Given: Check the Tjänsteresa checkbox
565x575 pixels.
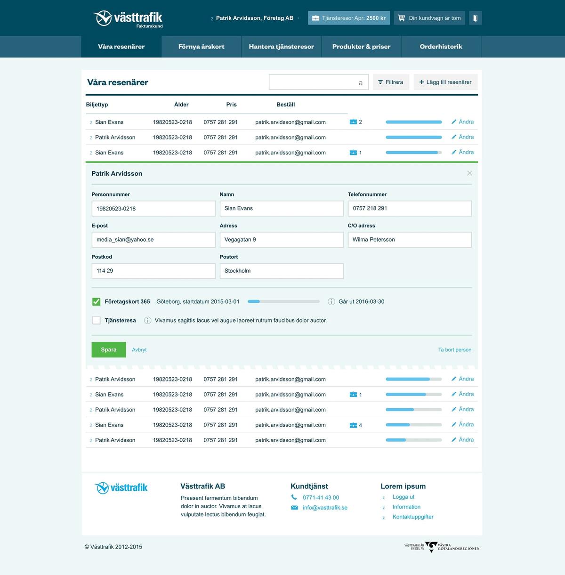Looking at the screenshot, I should pyautogui.click(x=96, y=320).
